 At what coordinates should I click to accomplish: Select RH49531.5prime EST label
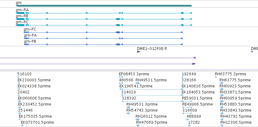pyautogui.click(x=151, y=80)
